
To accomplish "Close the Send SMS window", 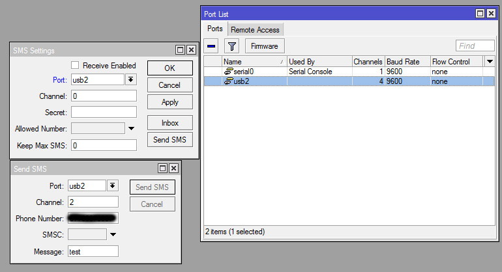I will [x=173, y=169].
